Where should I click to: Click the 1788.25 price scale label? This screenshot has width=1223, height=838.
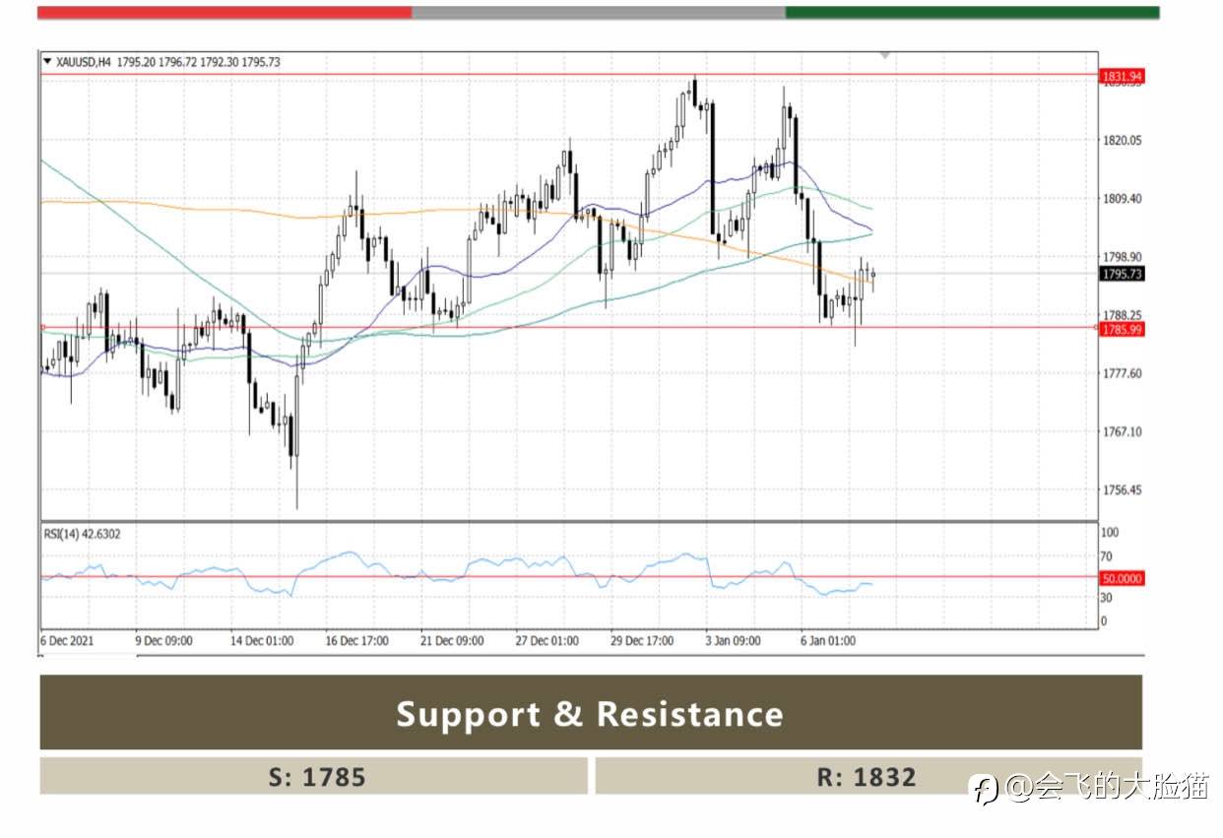click(1122, 315)
